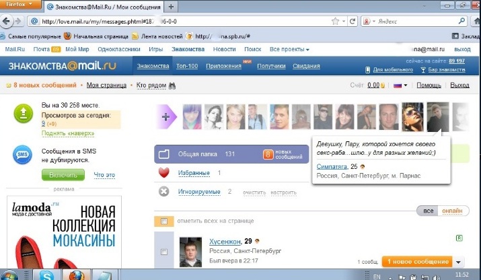The height and width of the screenshot is (280, 481).
Task: Click the browser Back arrow button
Action: click(x=6, y=21)
